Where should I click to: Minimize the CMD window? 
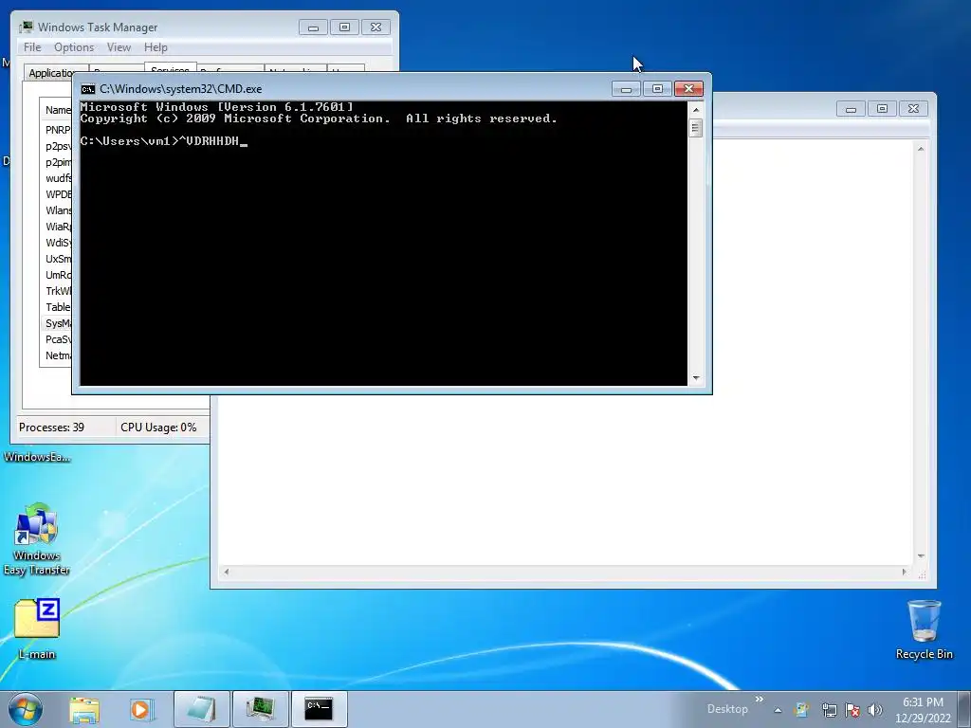[x=626, y=89]
